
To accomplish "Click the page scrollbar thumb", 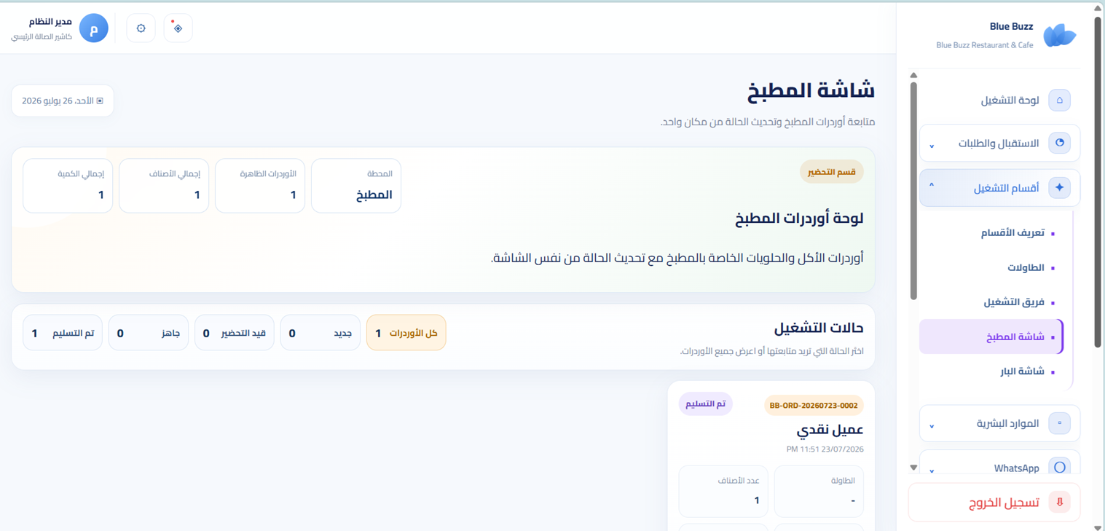I will (1098, 182).
